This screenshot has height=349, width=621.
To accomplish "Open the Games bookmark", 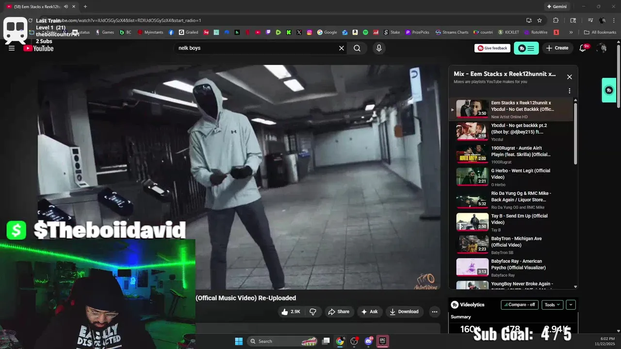I will click(104, 32).
